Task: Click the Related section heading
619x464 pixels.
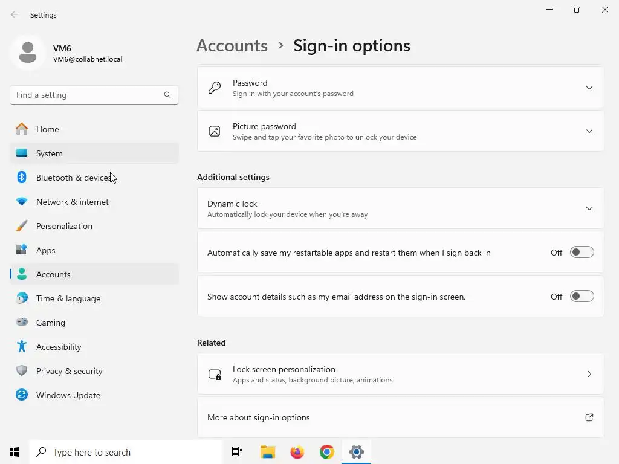Action: point(211,343)
